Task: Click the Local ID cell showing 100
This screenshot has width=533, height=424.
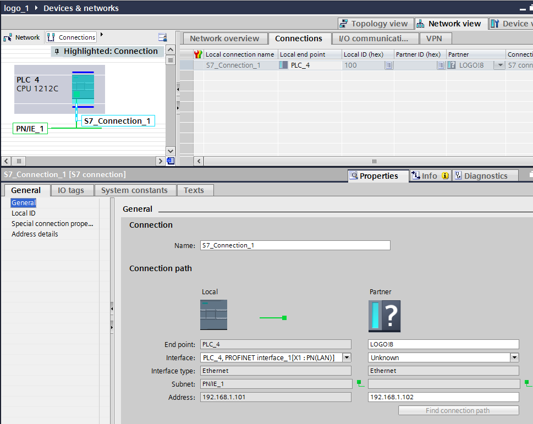Action: 363,65
